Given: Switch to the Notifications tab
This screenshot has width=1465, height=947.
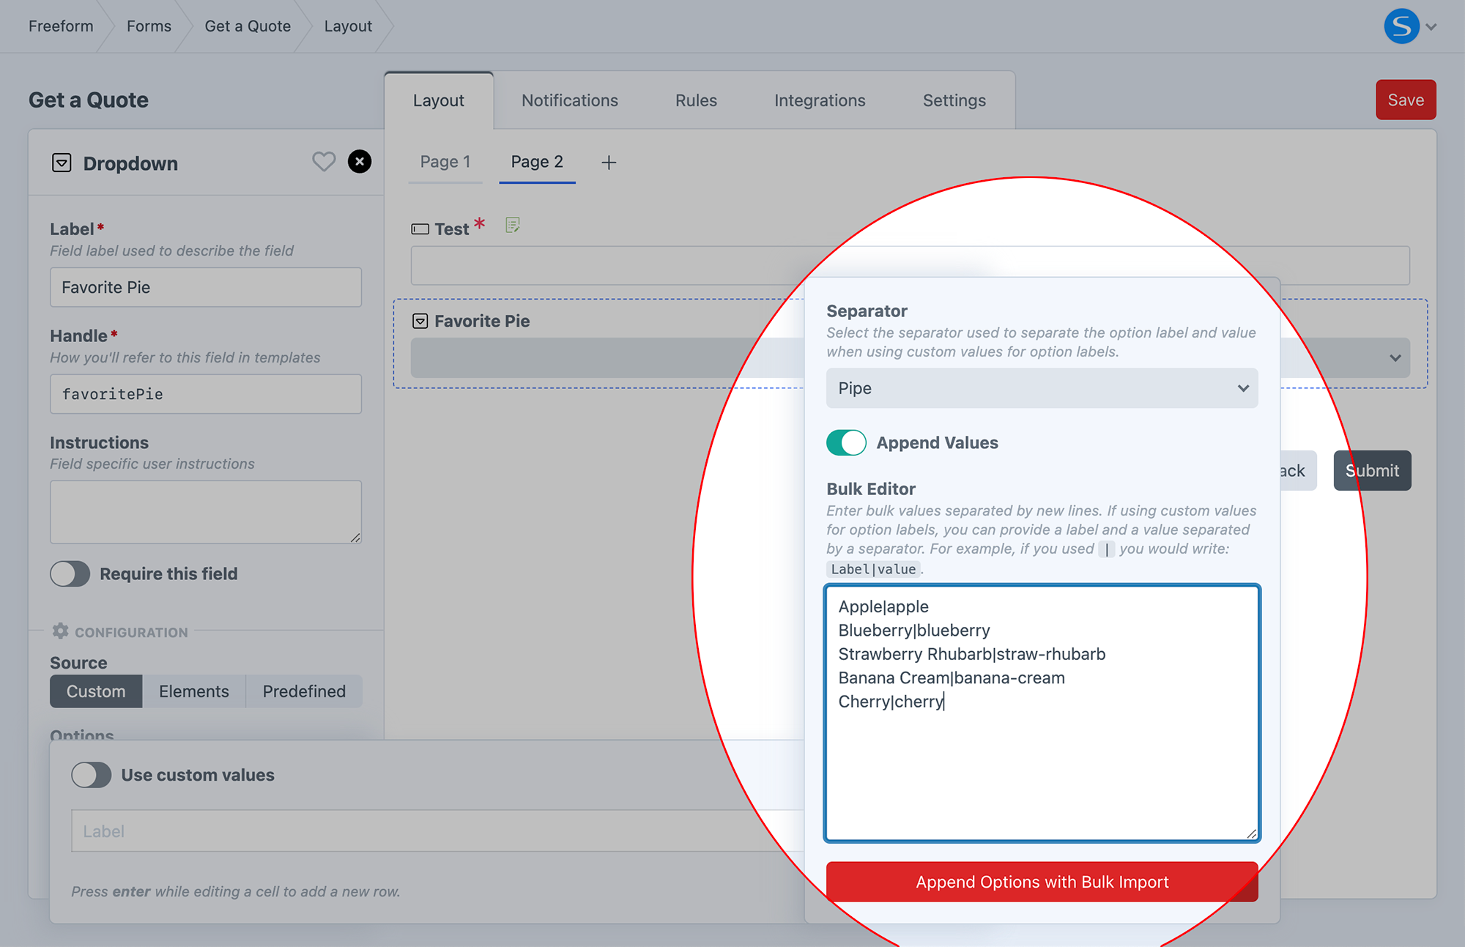Looking at the screenshot, I should point(569,100).
